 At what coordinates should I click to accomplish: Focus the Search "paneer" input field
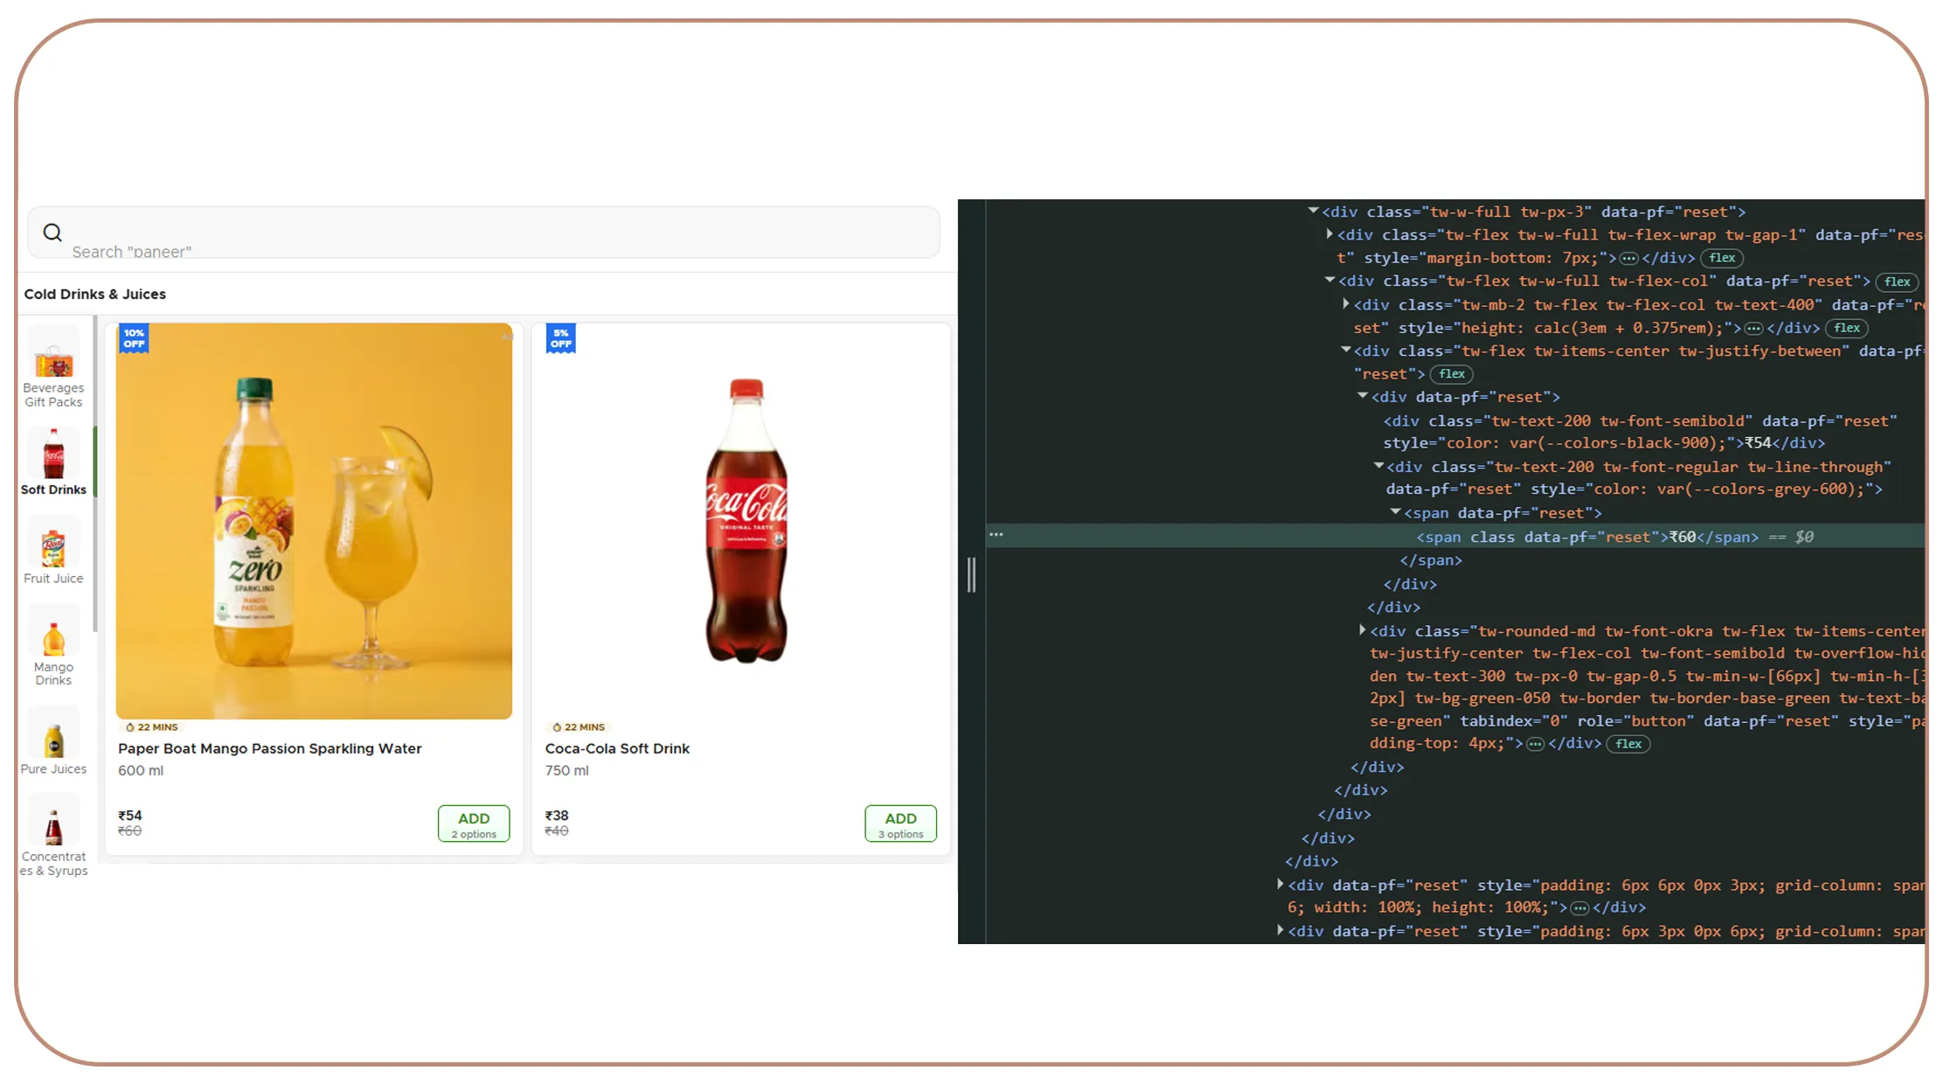[x=483, y=233]
